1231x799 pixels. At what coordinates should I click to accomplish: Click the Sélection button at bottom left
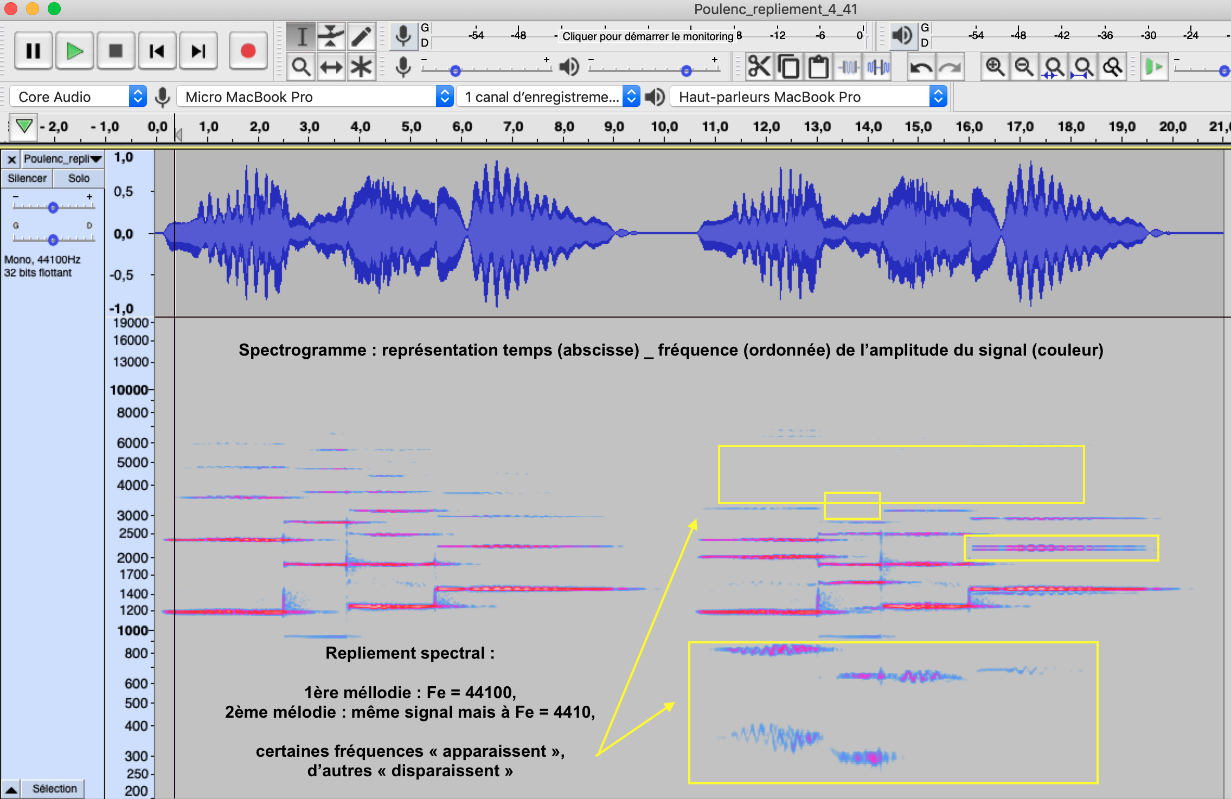click(54, 789)
